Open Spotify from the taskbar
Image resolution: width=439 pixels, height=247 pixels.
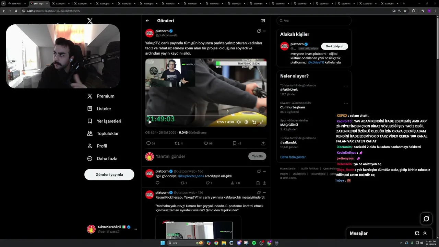[x=254, y=243]
